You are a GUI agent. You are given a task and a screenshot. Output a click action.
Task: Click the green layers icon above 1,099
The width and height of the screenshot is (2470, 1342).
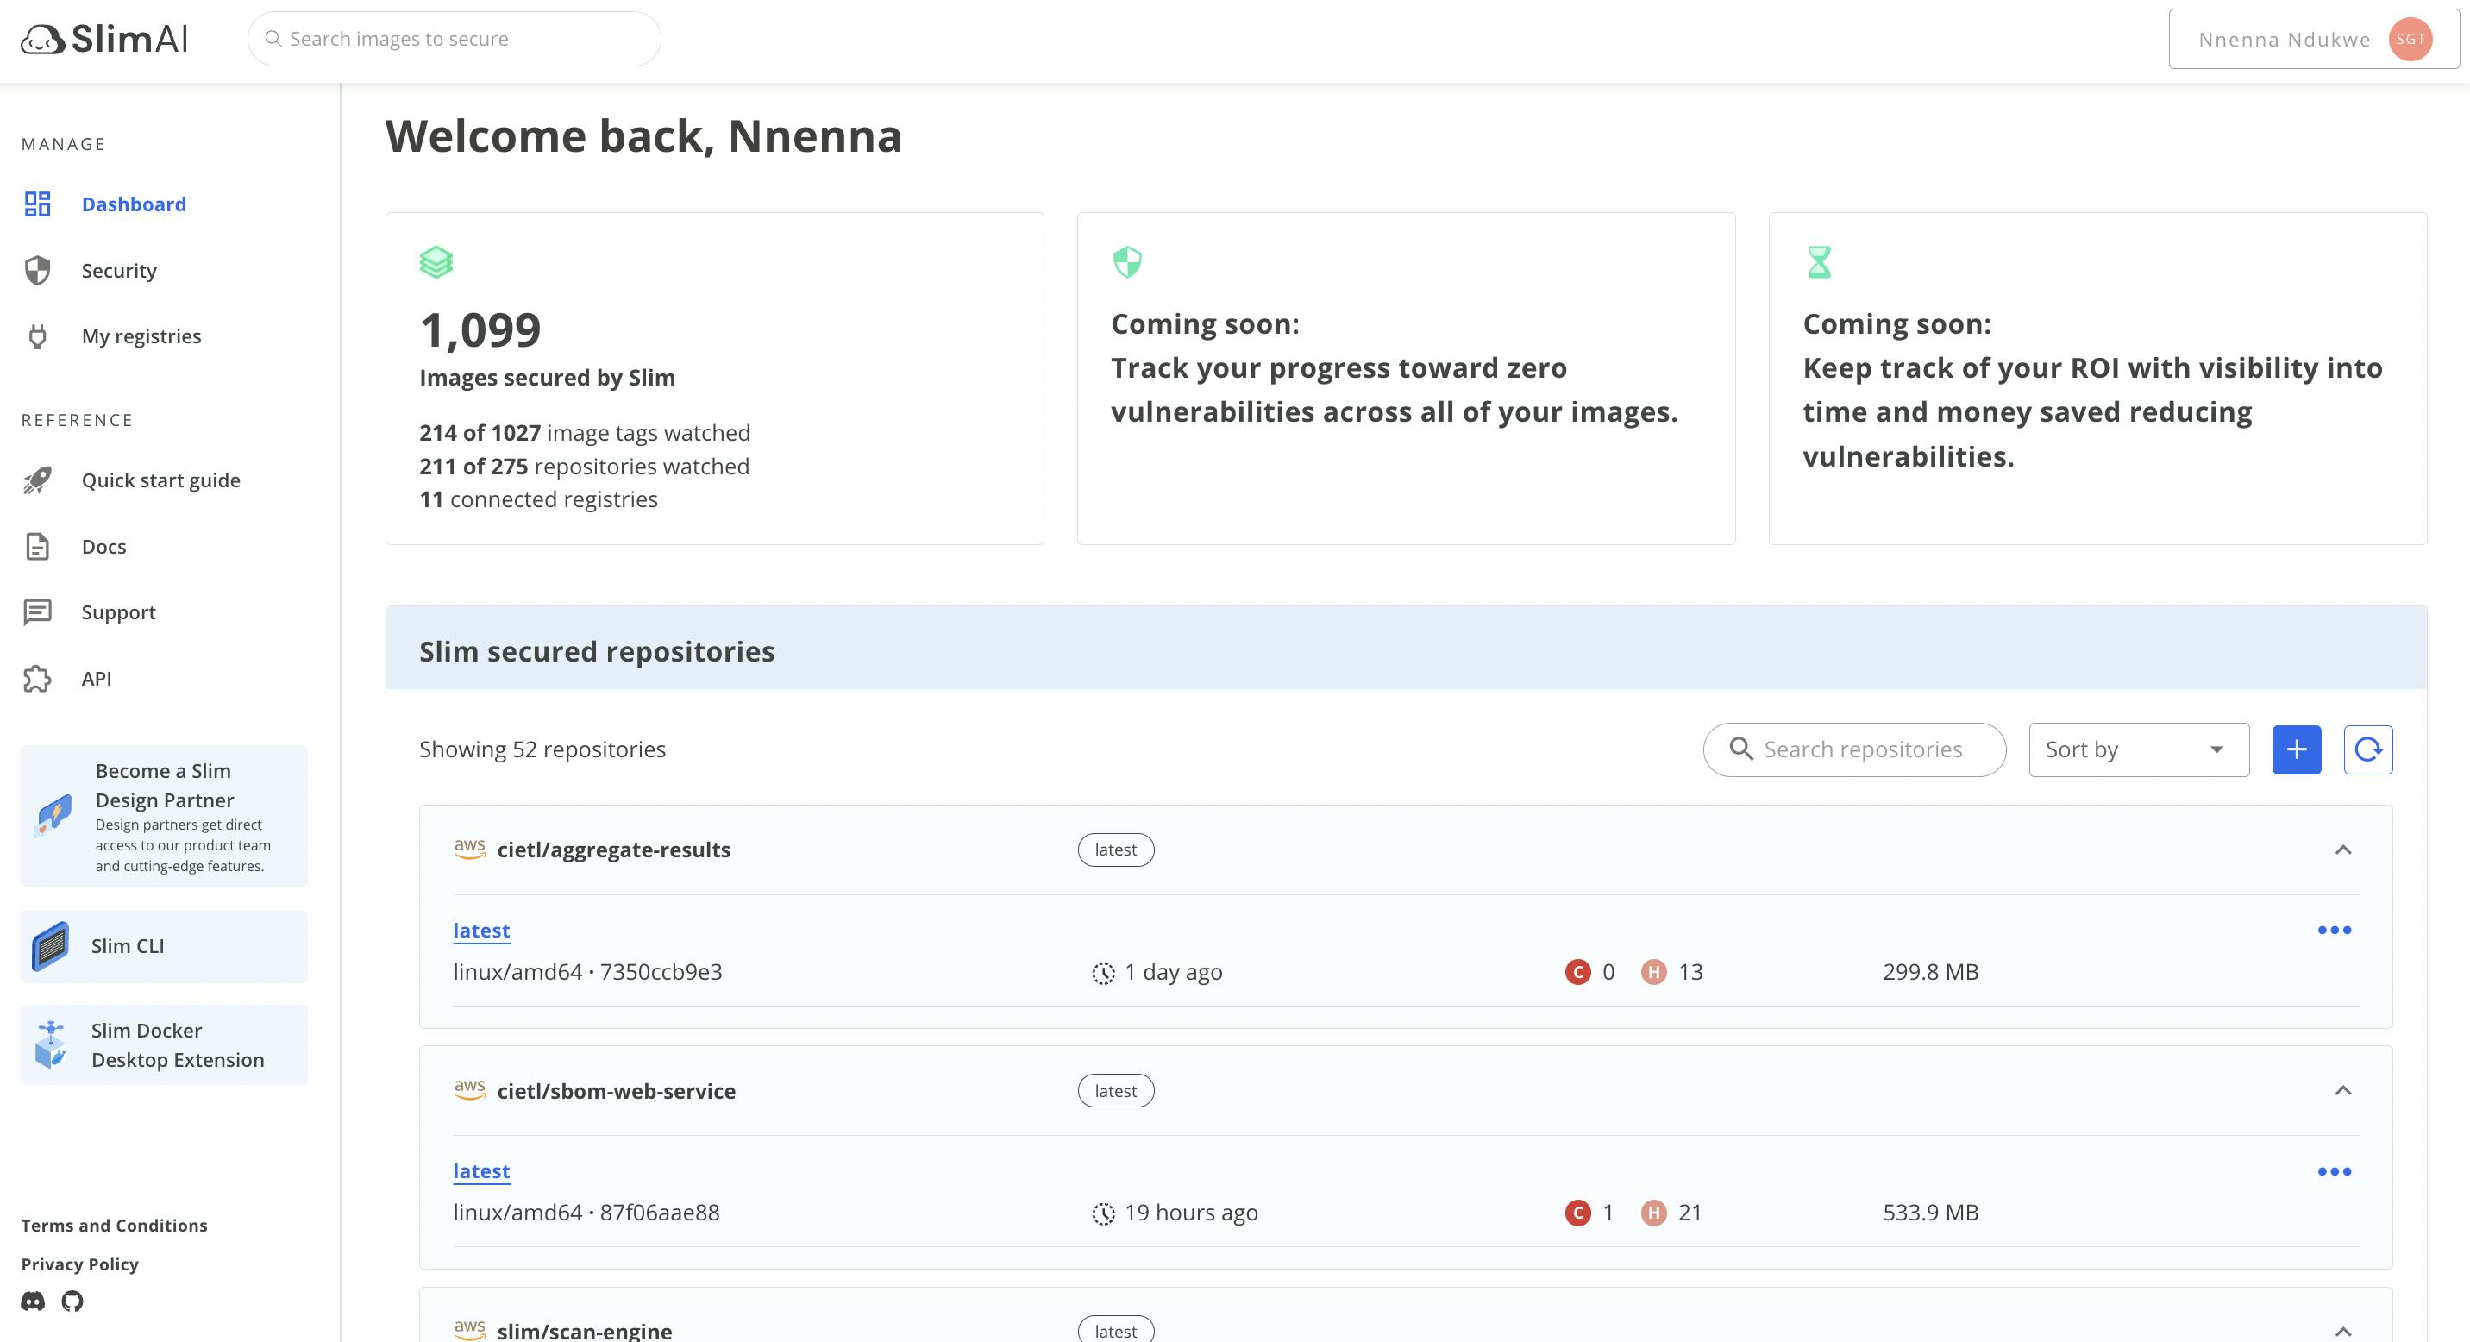[x=436, y=263]
